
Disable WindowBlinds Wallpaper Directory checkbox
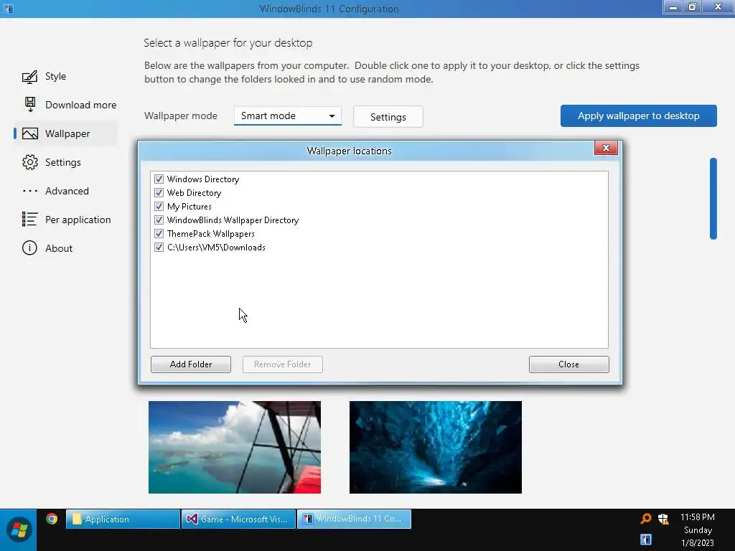[x=159, y=220]
